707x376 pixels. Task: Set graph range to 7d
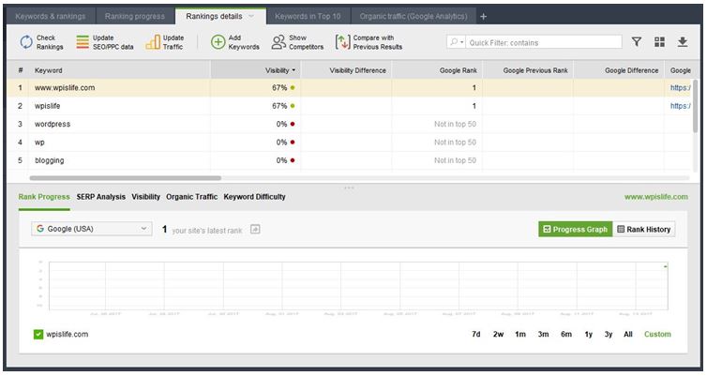476,334
